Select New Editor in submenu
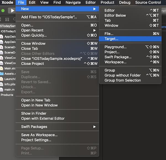Viewport: 166px width, 160px height. coord(130,10)
